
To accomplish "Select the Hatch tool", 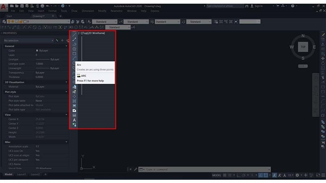I will pos(74,101).
